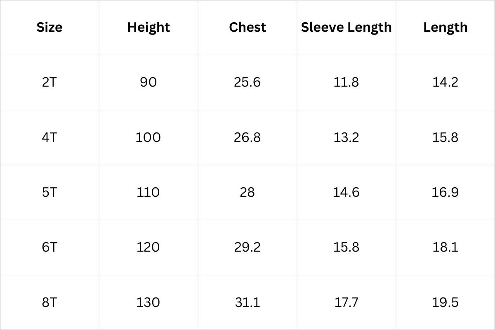Select length value 19.5
Image resolution: width=495 pixels, height=330 pixels.
click(x=445, y=302)
